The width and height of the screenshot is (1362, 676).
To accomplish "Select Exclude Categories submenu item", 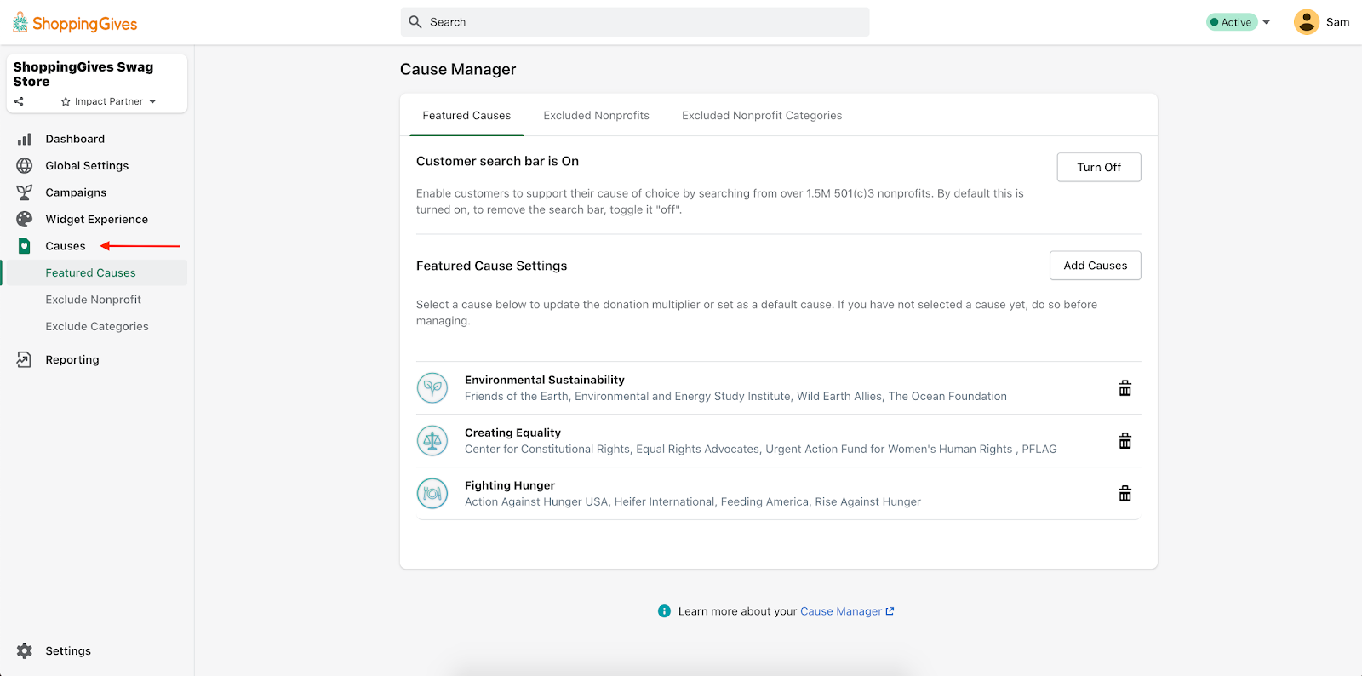I will tap(95, 327).
